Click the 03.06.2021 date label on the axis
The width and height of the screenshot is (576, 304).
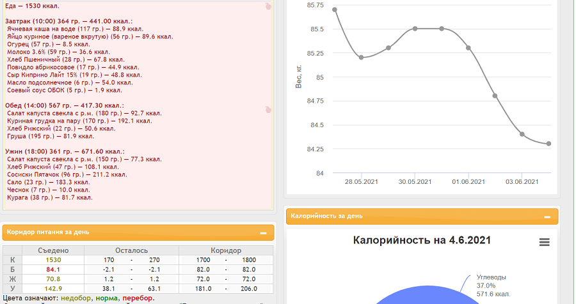coord(522,182)
